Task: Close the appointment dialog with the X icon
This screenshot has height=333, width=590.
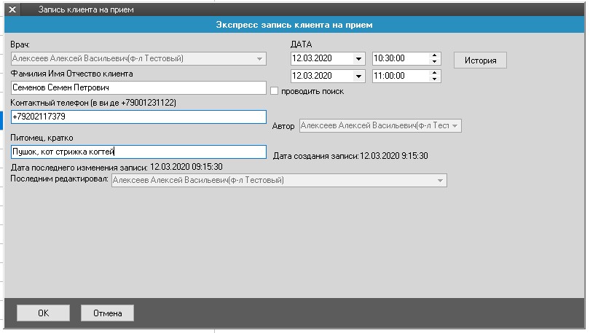Action: (12, 9)
